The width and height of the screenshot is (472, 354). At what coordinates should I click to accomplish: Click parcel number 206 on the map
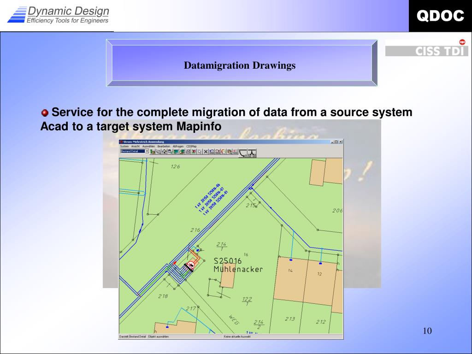[337, 211]
